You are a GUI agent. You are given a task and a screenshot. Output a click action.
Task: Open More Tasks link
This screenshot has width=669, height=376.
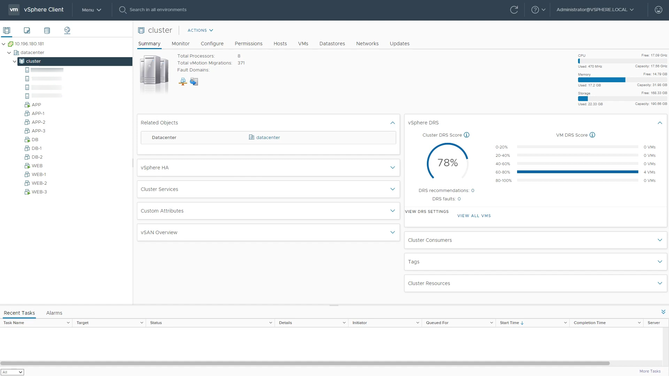pyautogui.click(x=650, y=371)
